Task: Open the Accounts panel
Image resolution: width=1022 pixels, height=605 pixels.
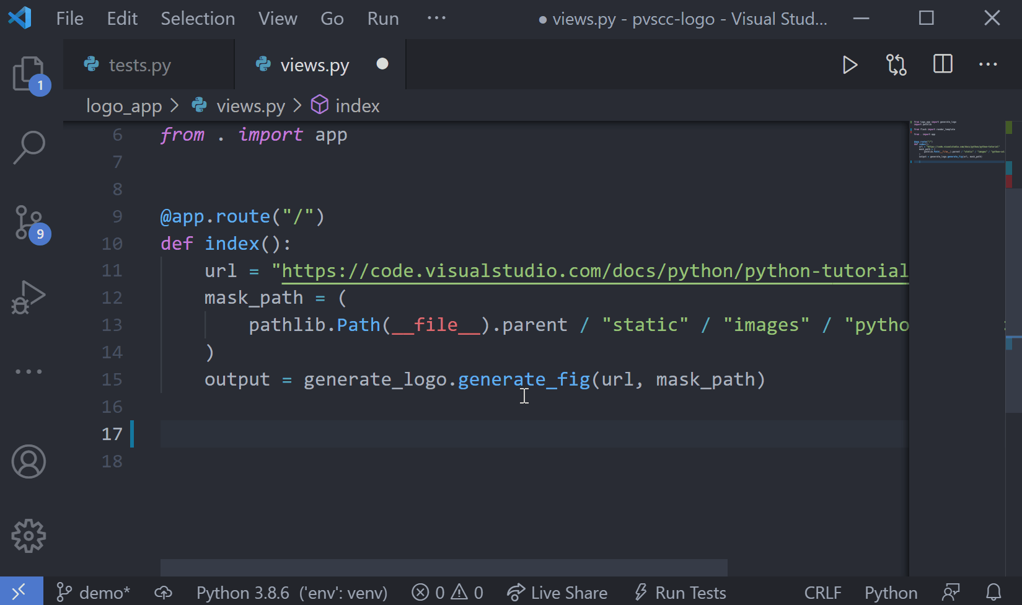Action: pos(29,461)
